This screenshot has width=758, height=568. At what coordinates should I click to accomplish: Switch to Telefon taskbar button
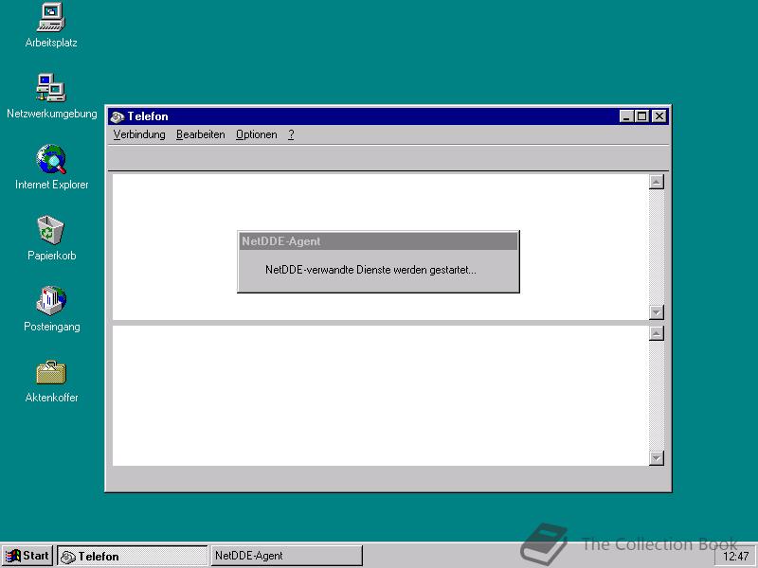(x=133, y=556)
